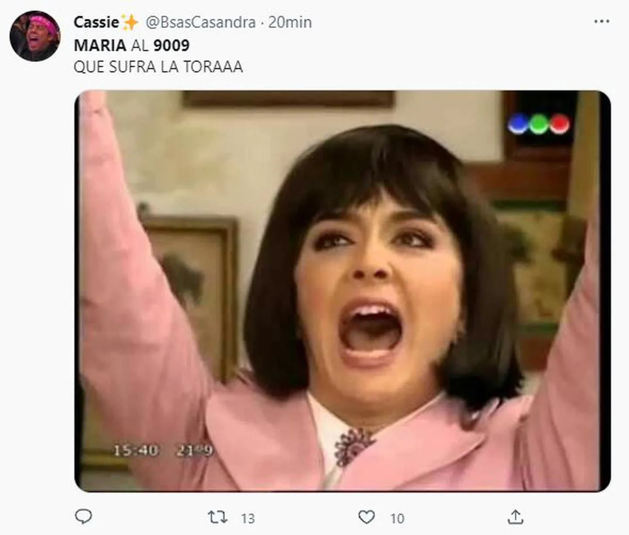
Task: Select the QUE SUFRA LA TORAAA text
Action: click(158, 67)
